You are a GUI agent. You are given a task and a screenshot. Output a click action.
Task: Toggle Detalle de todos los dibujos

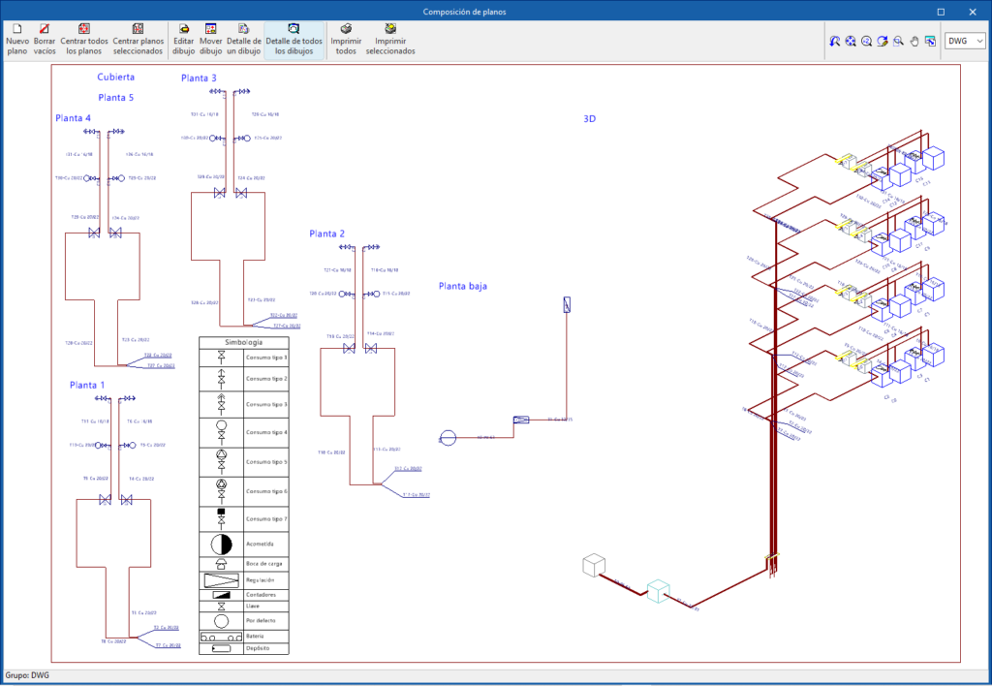click(294, 40)
